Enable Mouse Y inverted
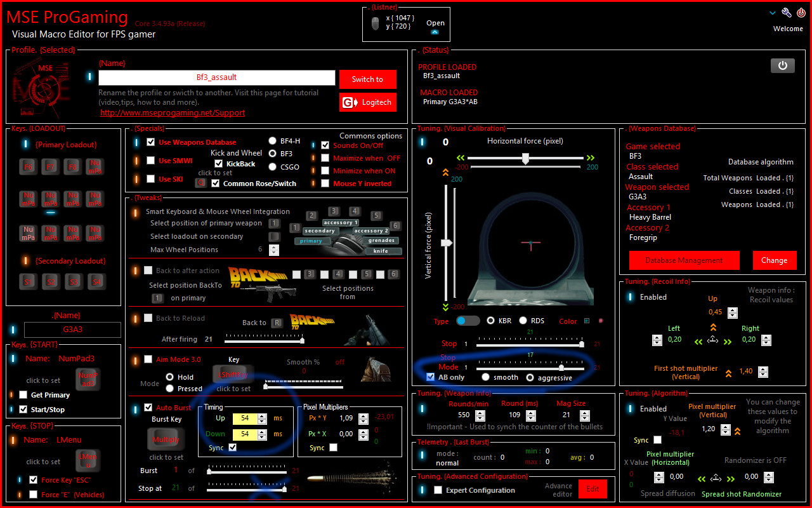The width and height of the screenshot is (812, 508). [325, 184]
